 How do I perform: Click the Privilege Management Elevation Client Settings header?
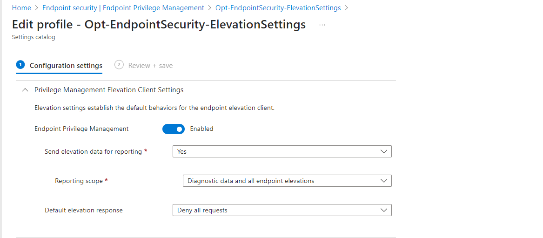click(x=109, y=90)
